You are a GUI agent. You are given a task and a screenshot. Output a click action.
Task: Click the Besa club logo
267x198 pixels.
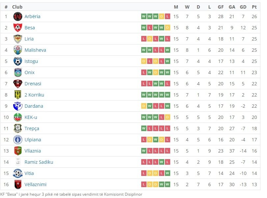pos(17,28)
